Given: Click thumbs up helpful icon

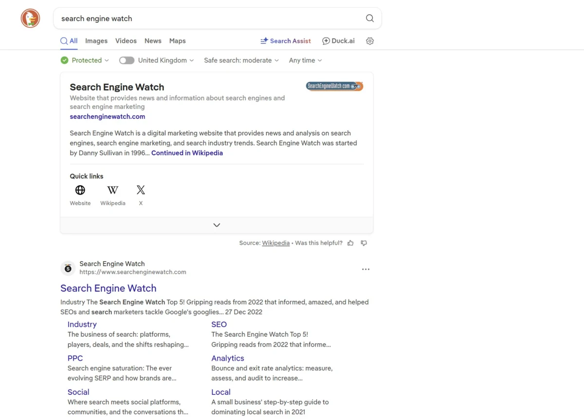Looking at the screenshot, I should (350, 243).
